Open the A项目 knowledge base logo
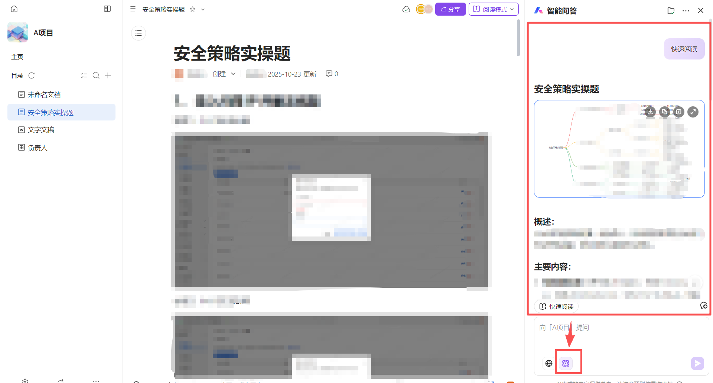 (17, 32)
